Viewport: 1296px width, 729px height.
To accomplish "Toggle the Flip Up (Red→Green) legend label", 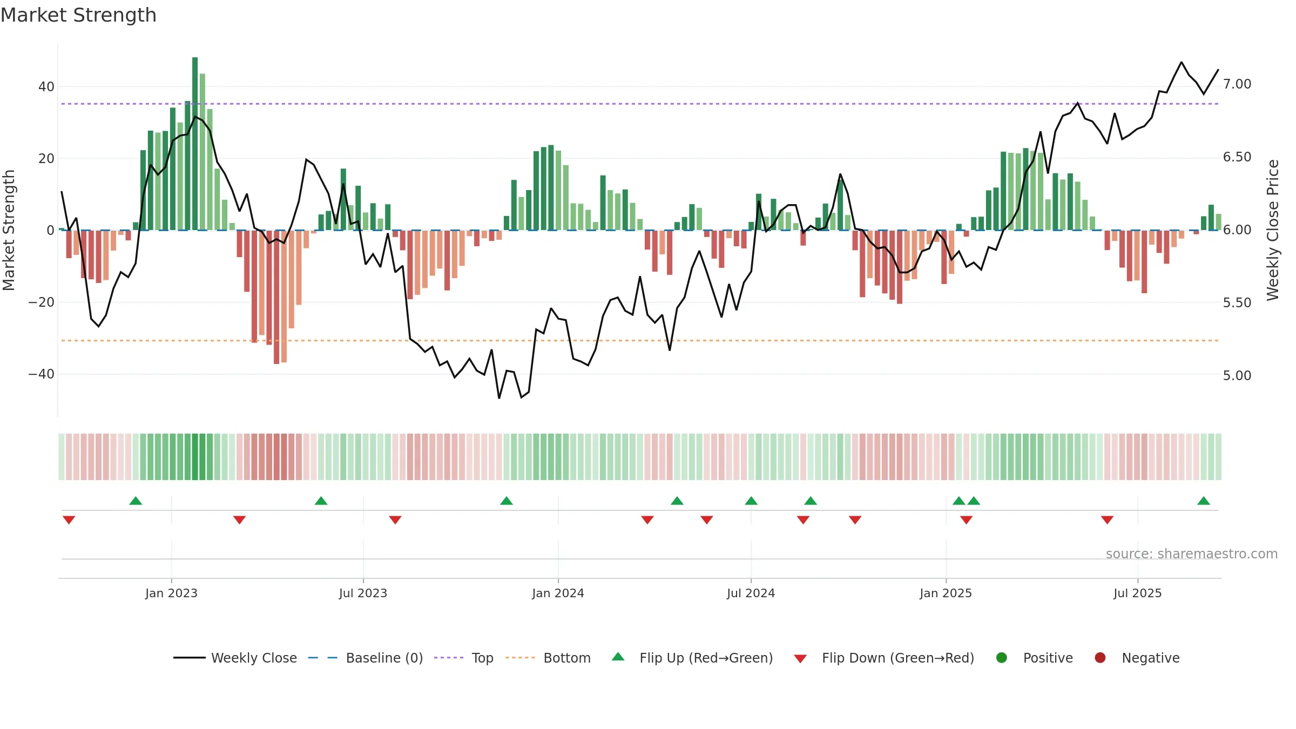I will pyautogui.click(x=706, y=658).
